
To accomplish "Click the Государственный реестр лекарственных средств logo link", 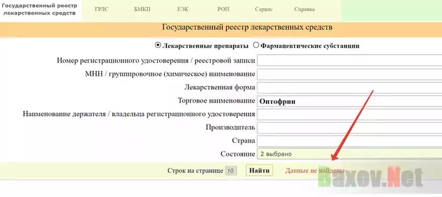I will coord(40,9).
